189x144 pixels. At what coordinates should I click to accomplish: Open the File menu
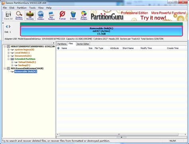[5, 8]
